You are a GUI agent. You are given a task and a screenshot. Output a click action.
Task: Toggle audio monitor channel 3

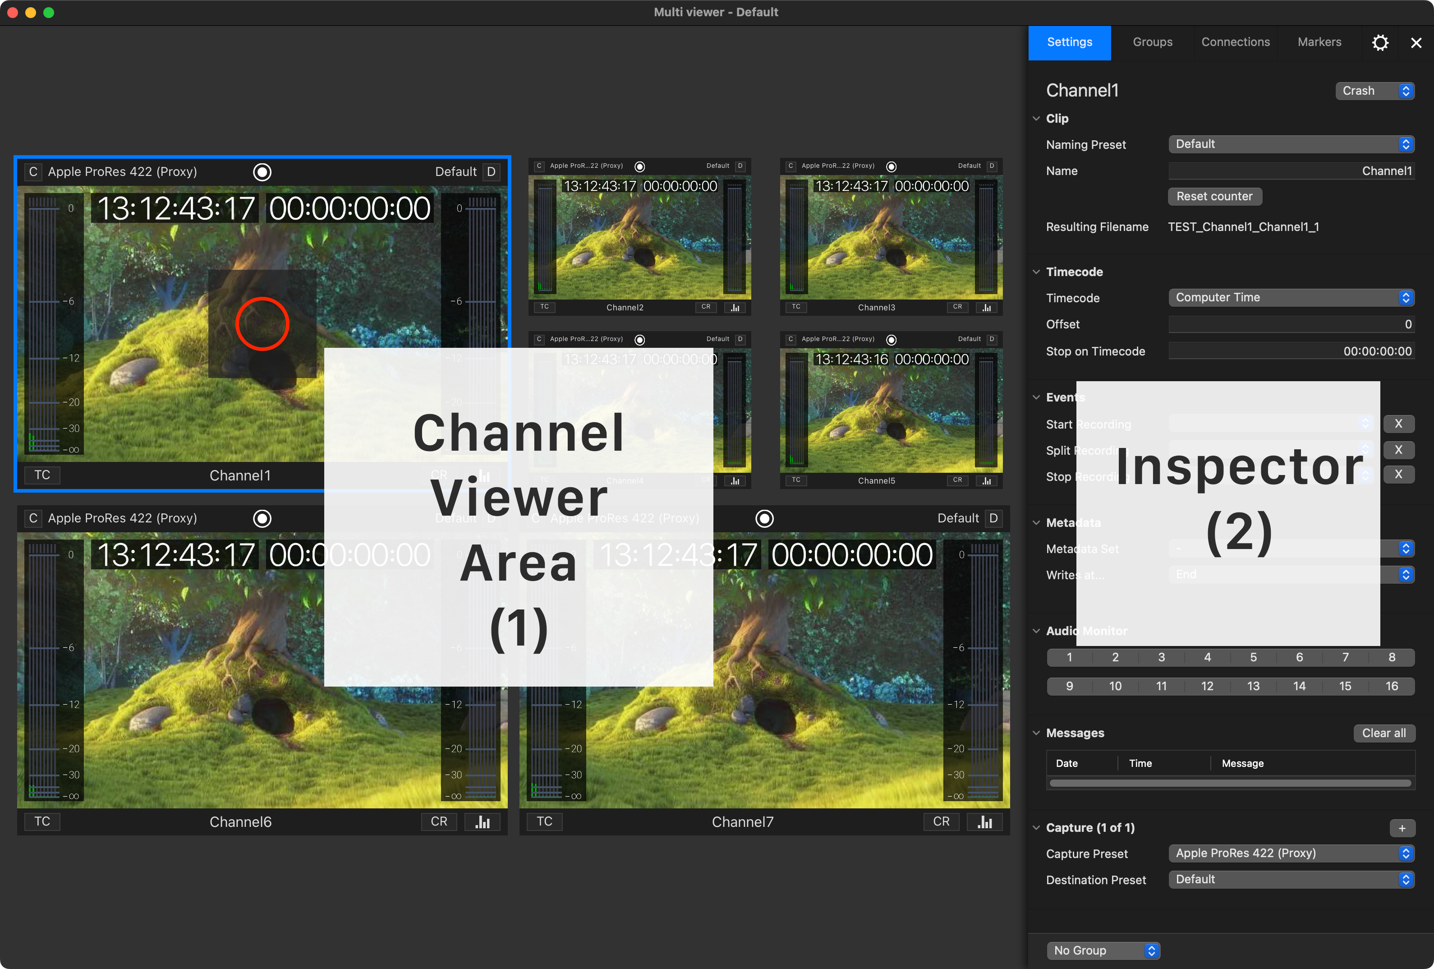pyautogui.click(x=1161, y=657)
